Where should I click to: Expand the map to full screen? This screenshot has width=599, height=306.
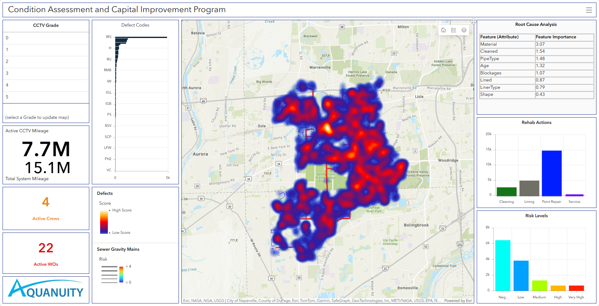(x=474, y=21)
